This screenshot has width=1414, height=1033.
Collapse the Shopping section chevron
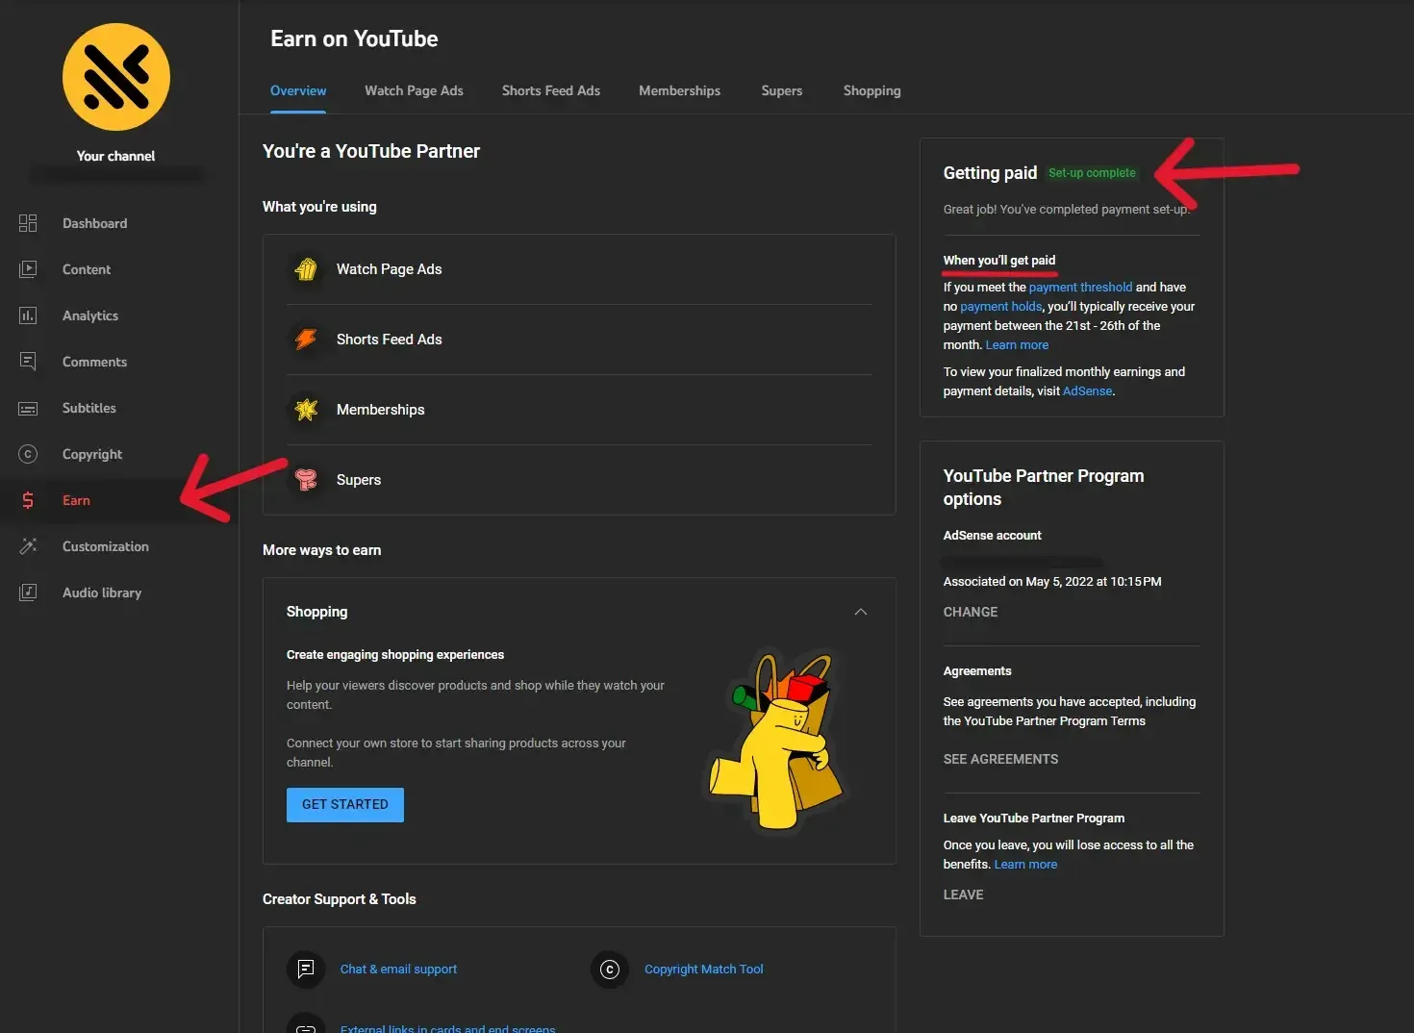860,612
